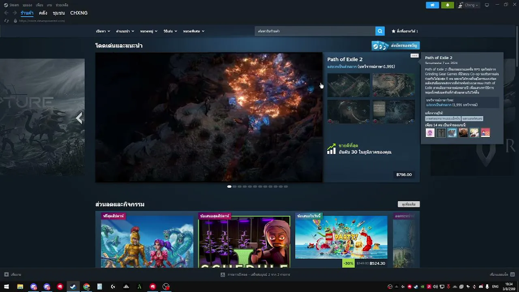Open the Steam menu in the title bar
519x292 pixels.
tap(14, 5)
